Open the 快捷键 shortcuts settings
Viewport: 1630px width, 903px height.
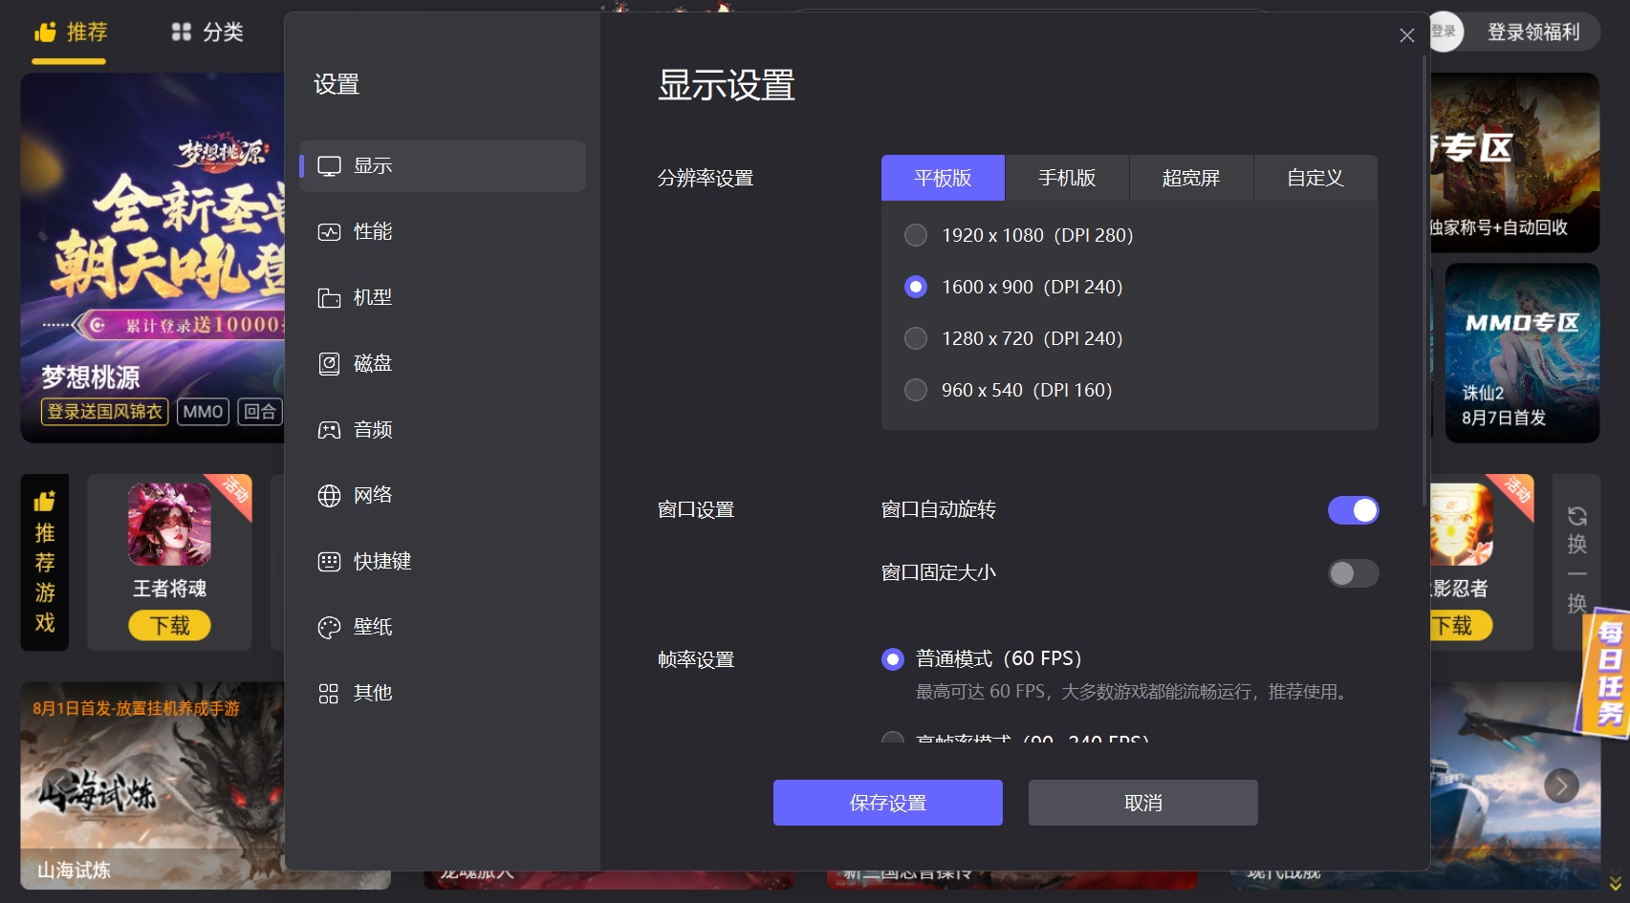(x=381, y=561)
